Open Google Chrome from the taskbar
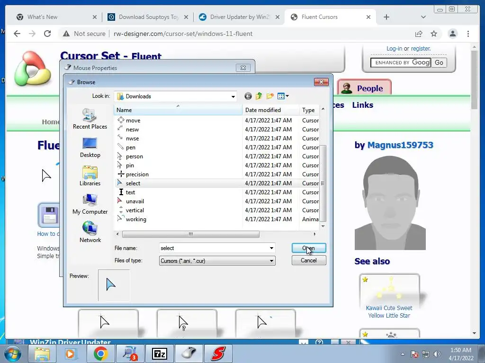 (x=100, y=354)
